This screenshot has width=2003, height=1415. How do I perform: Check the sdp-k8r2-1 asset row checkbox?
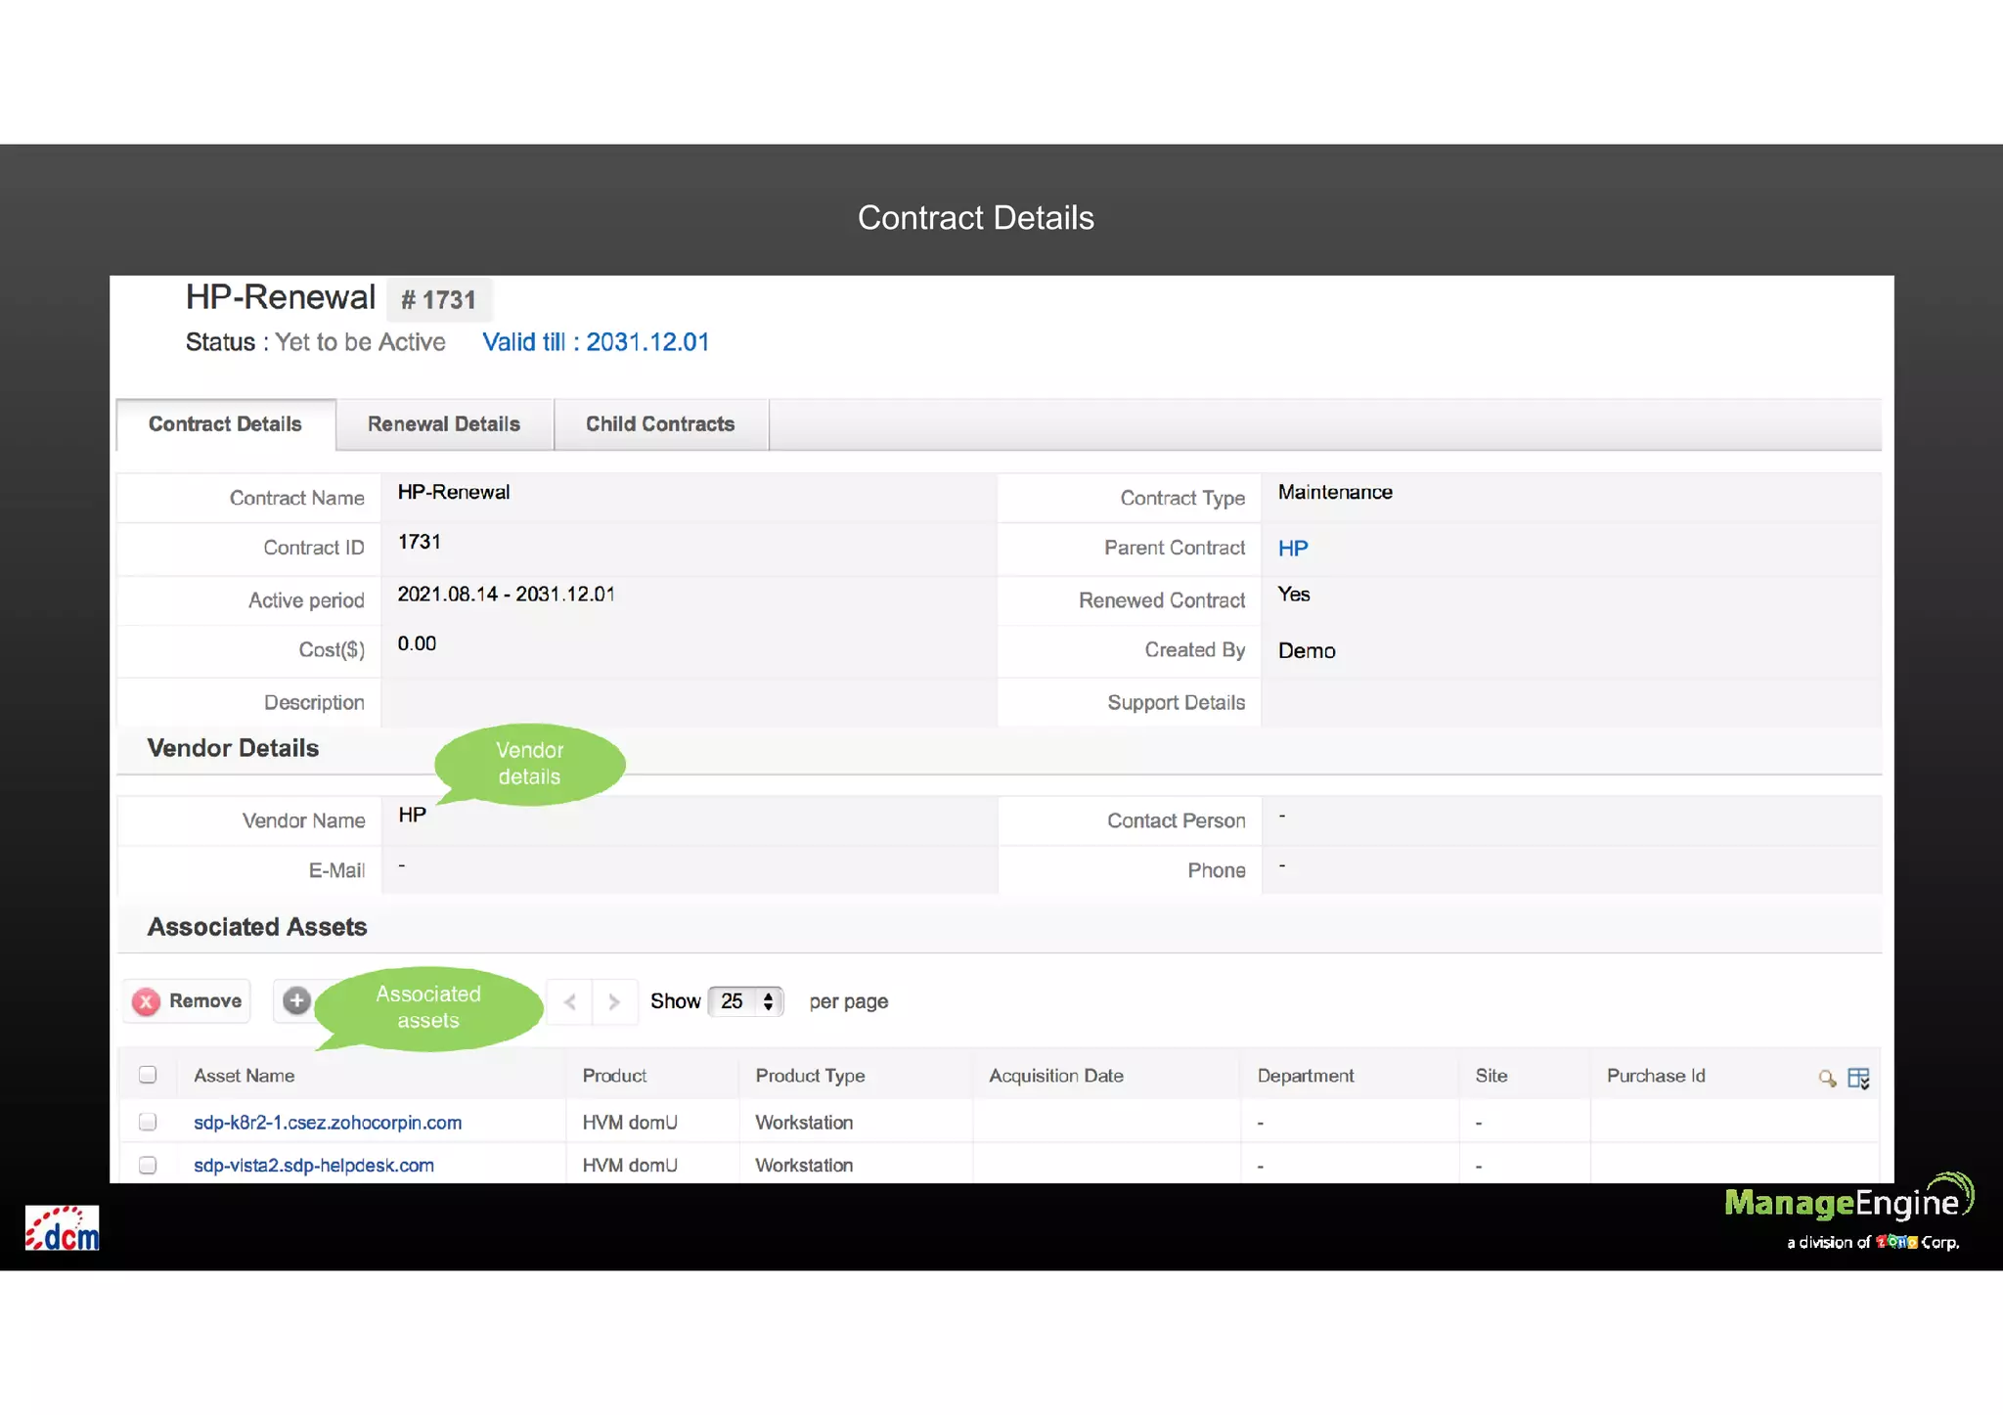pos(148,1122)
